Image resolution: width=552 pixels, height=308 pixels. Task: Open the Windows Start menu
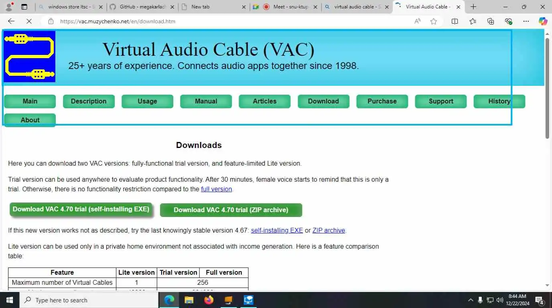click(x=10, y=300)
